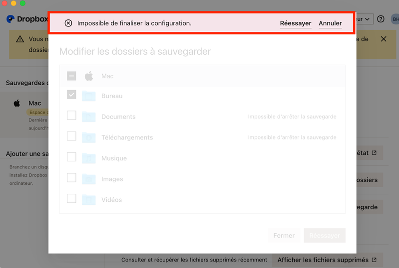
Task: Click the Apple logo icon in Mac row
Action: click(89, 76)
